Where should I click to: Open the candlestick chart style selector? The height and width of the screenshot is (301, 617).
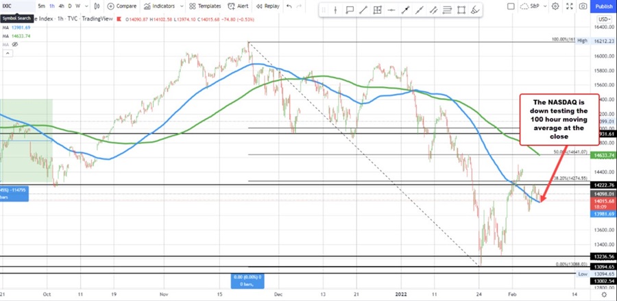tap(97, 6)
